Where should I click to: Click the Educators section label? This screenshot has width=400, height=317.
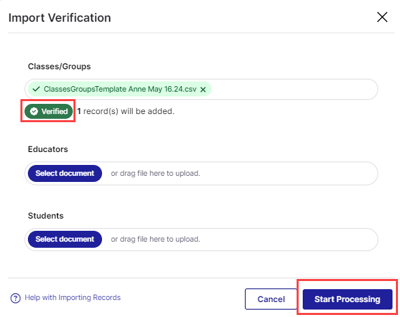48,149
